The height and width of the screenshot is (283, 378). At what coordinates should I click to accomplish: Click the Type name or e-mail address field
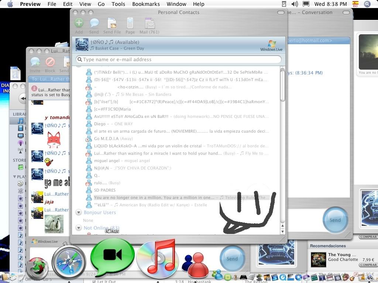[x=179, y=59]
